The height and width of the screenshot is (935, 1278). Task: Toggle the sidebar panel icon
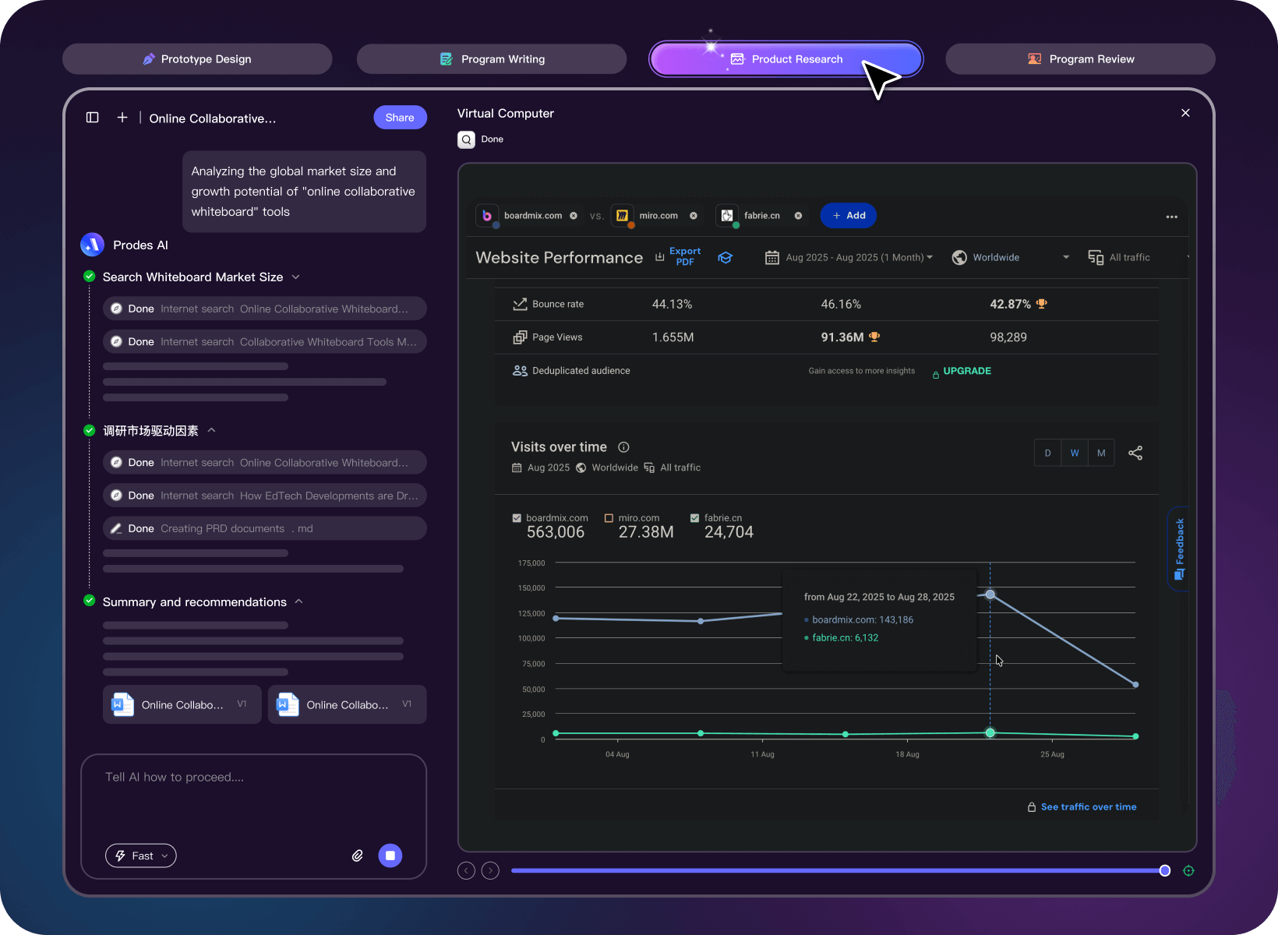[x=92, y=118]
